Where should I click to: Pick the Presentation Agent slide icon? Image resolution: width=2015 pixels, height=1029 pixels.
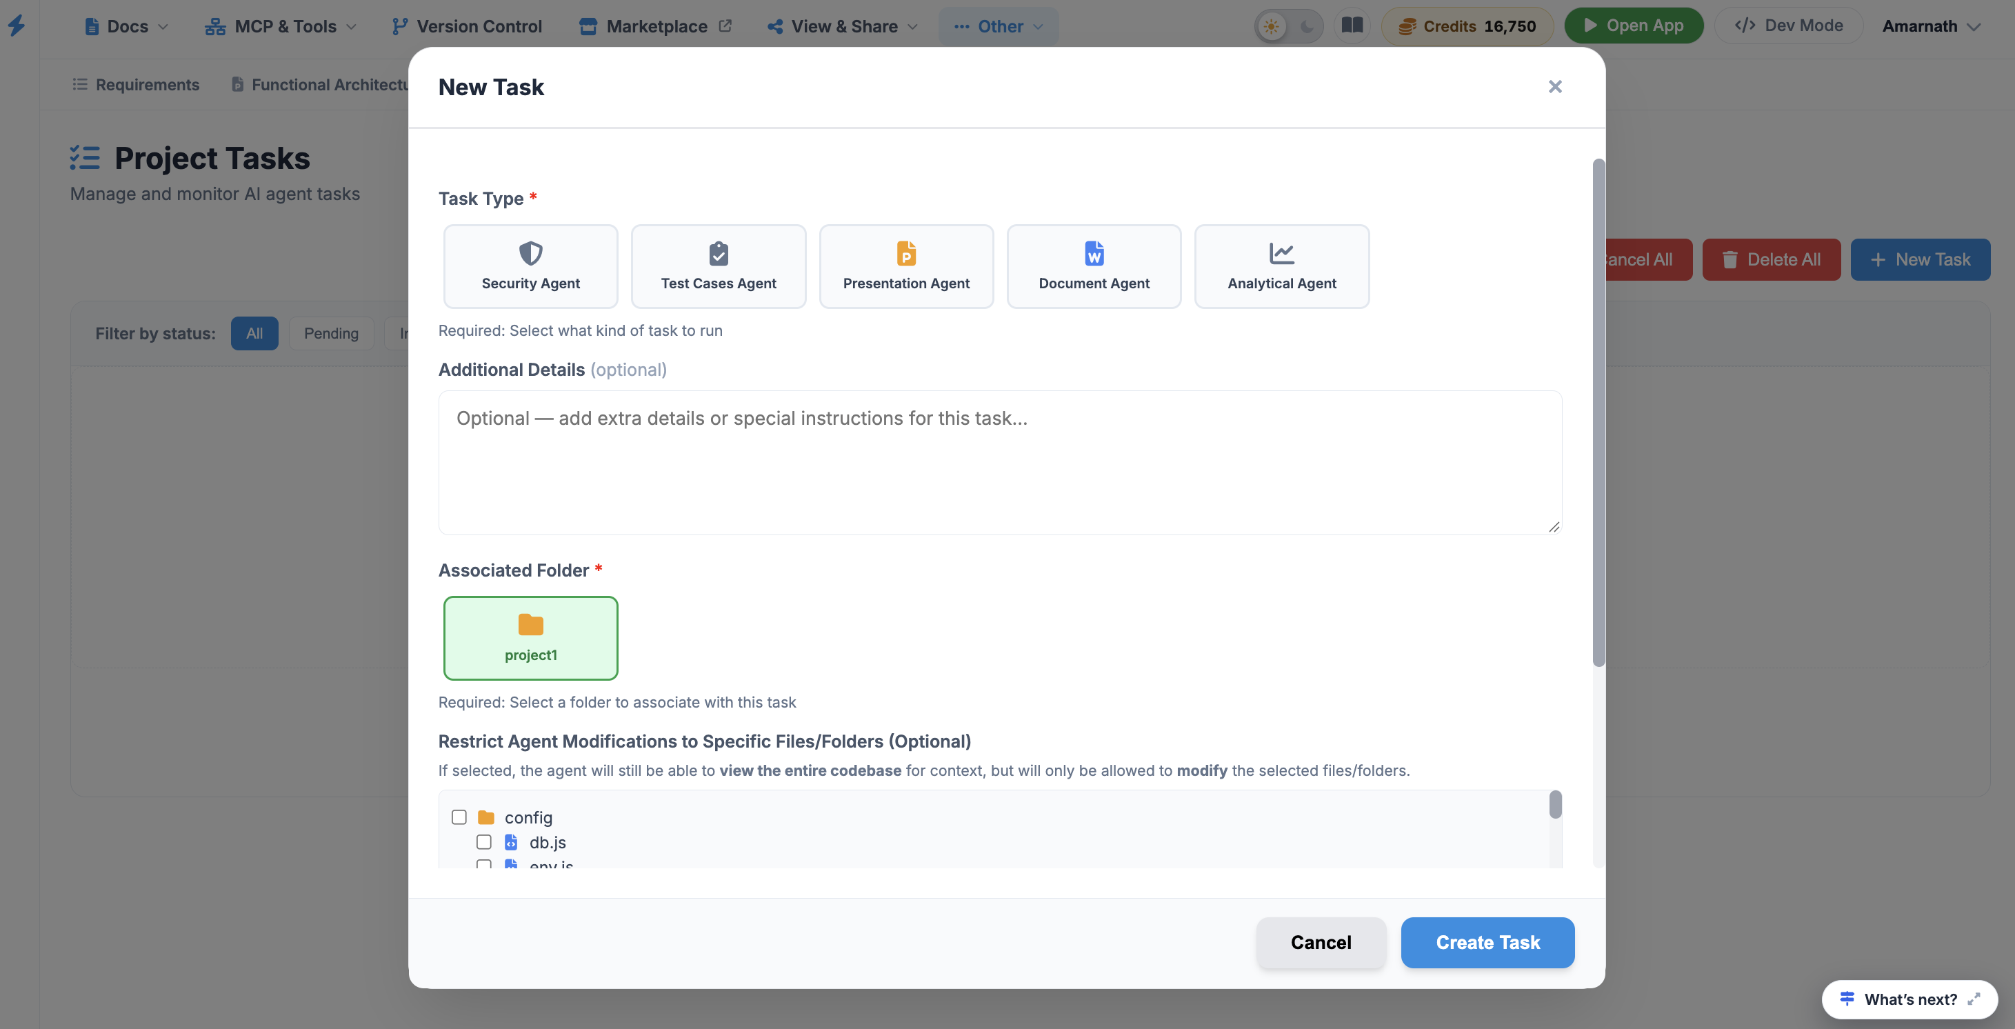[x=906, y=252]
